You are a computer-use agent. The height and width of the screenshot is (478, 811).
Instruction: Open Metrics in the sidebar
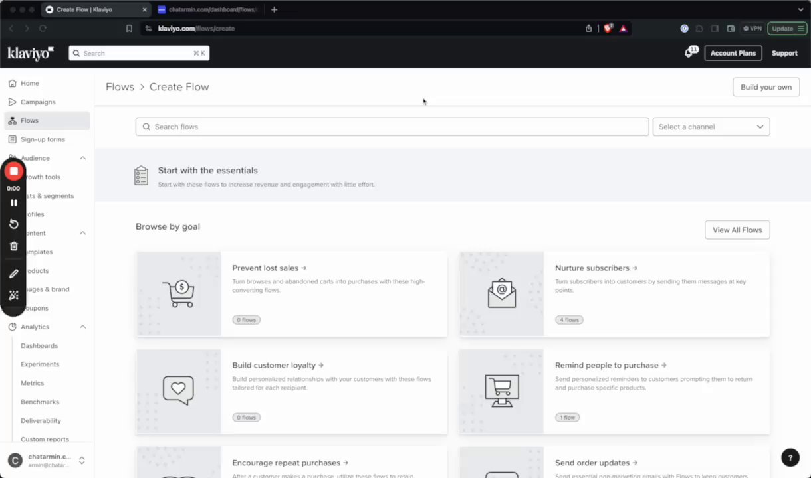32,383
